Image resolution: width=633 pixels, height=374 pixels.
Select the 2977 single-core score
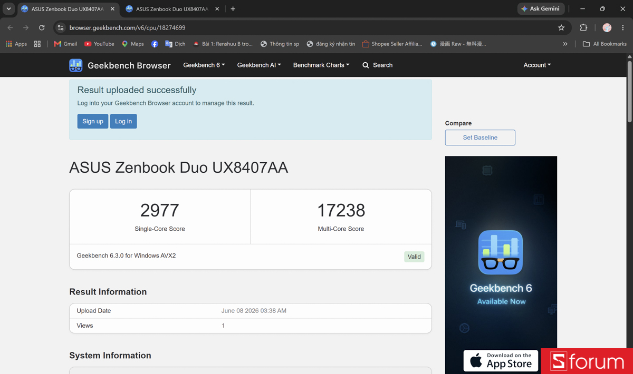point(160,210)
